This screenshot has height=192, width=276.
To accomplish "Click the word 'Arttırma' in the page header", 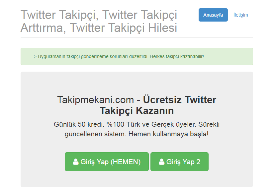I will 42,28.
